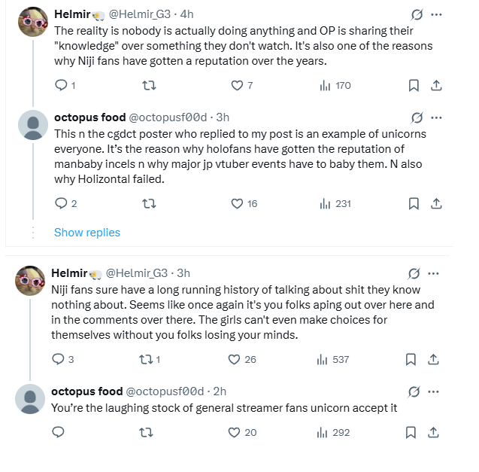Screen dimensions: 479x472
Task: Reply to Helmir's 4h-old tweet
Action: pyautogui.click(x=62, y=86)
